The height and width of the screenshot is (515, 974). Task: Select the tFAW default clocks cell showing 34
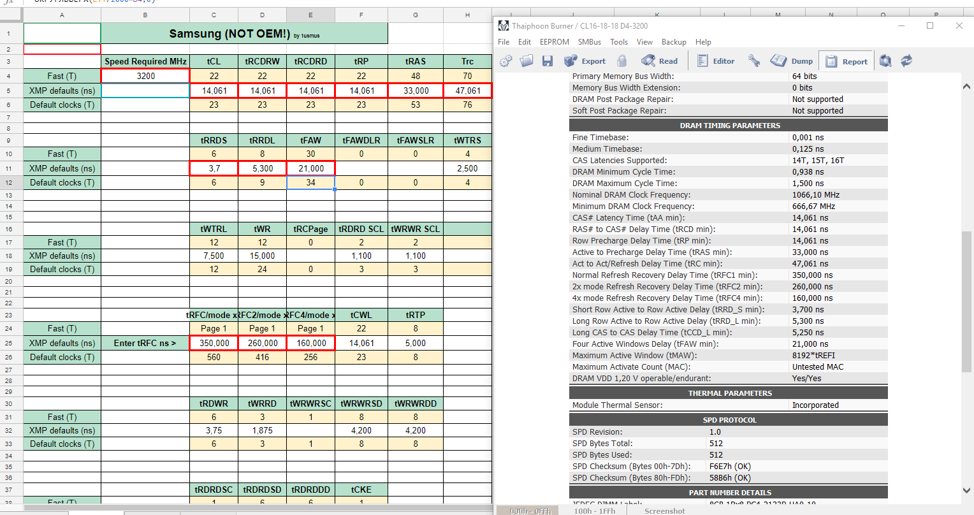point(310,182)
